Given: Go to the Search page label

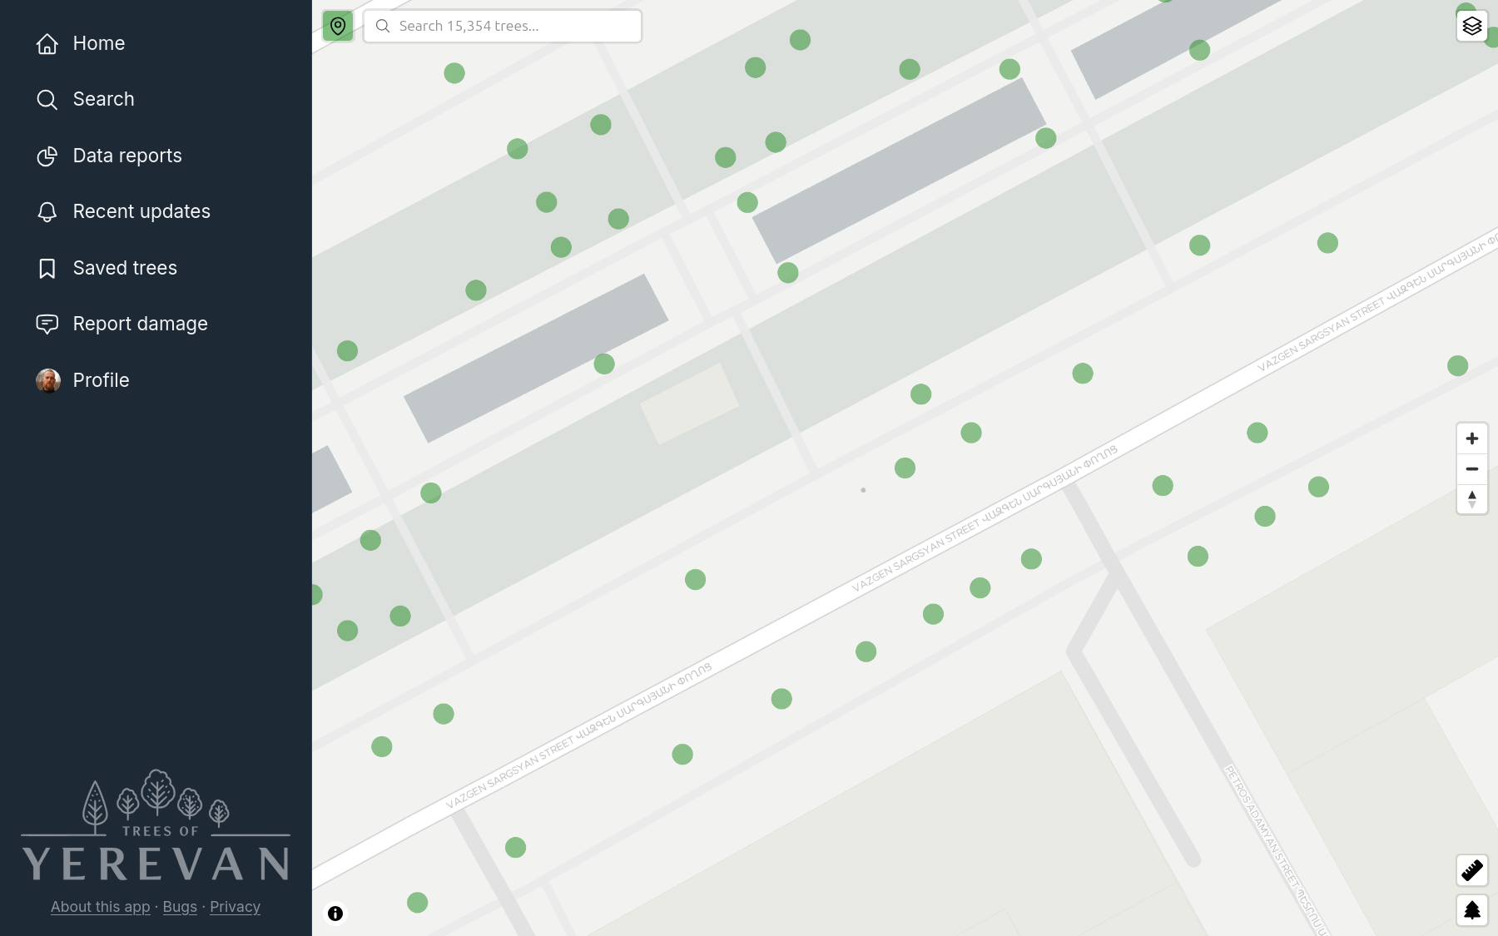Looking at the screenshot, I should pyautogui.click(x=104, y=99).
